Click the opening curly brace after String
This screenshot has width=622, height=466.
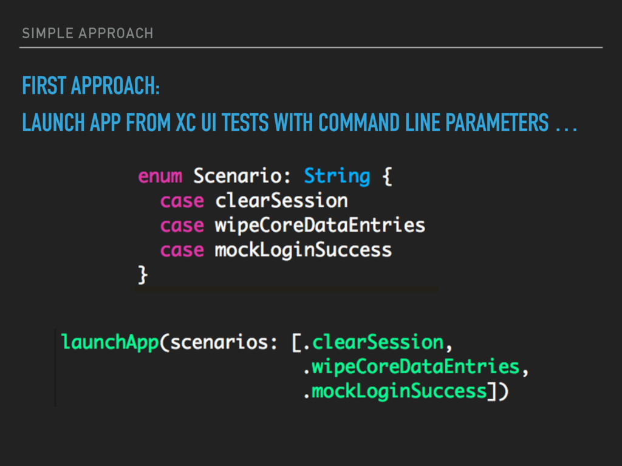pos(388,177)
